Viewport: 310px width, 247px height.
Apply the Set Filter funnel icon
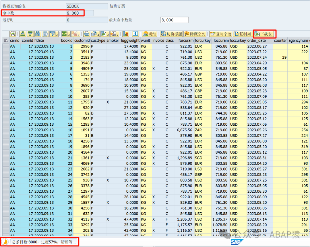tap(53, 34)
